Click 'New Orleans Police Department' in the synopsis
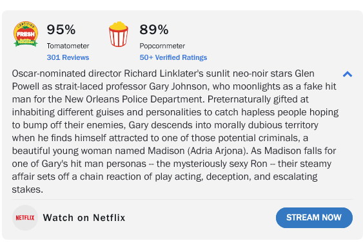The height and width of the screenshot is (250, 363). [x=134, y=99]
